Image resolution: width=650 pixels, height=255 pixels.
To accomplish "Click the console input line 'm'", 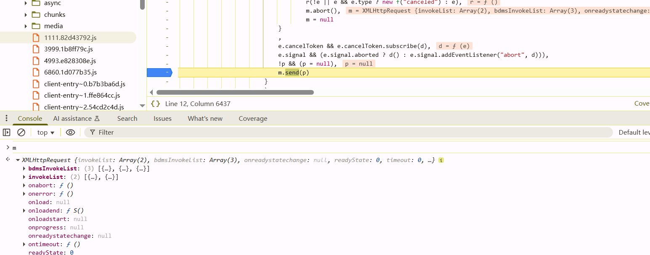I will (14, 148).
